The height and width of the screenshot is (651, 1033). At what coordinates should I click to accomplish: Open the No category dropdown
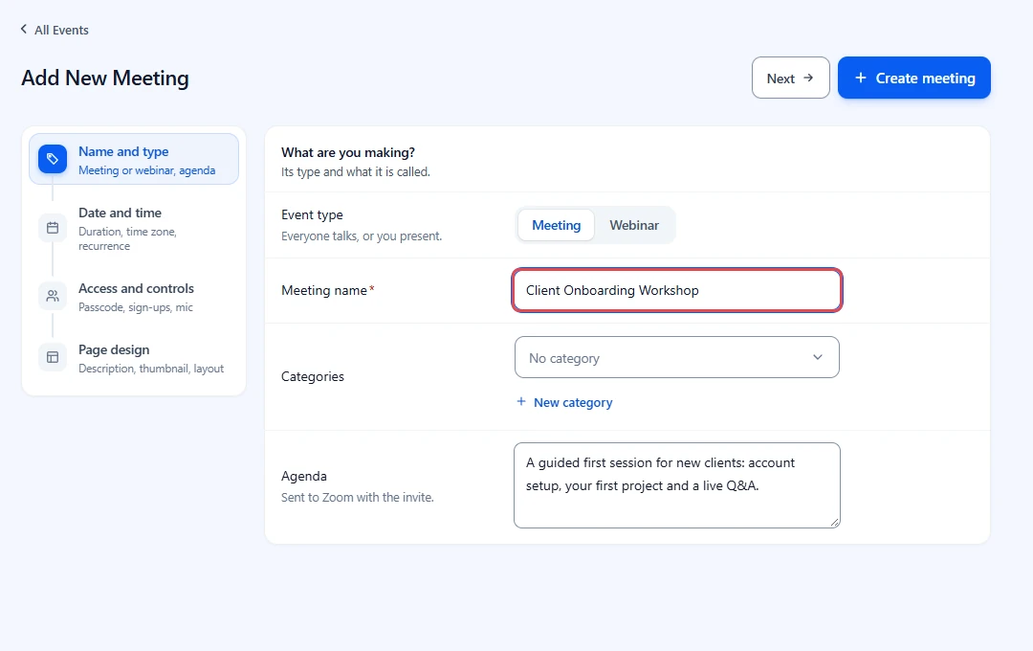[x=676, y=357]
